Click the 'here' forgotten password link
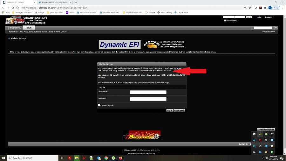The width and height of the screenshot is (286, 161). [169, 70]
